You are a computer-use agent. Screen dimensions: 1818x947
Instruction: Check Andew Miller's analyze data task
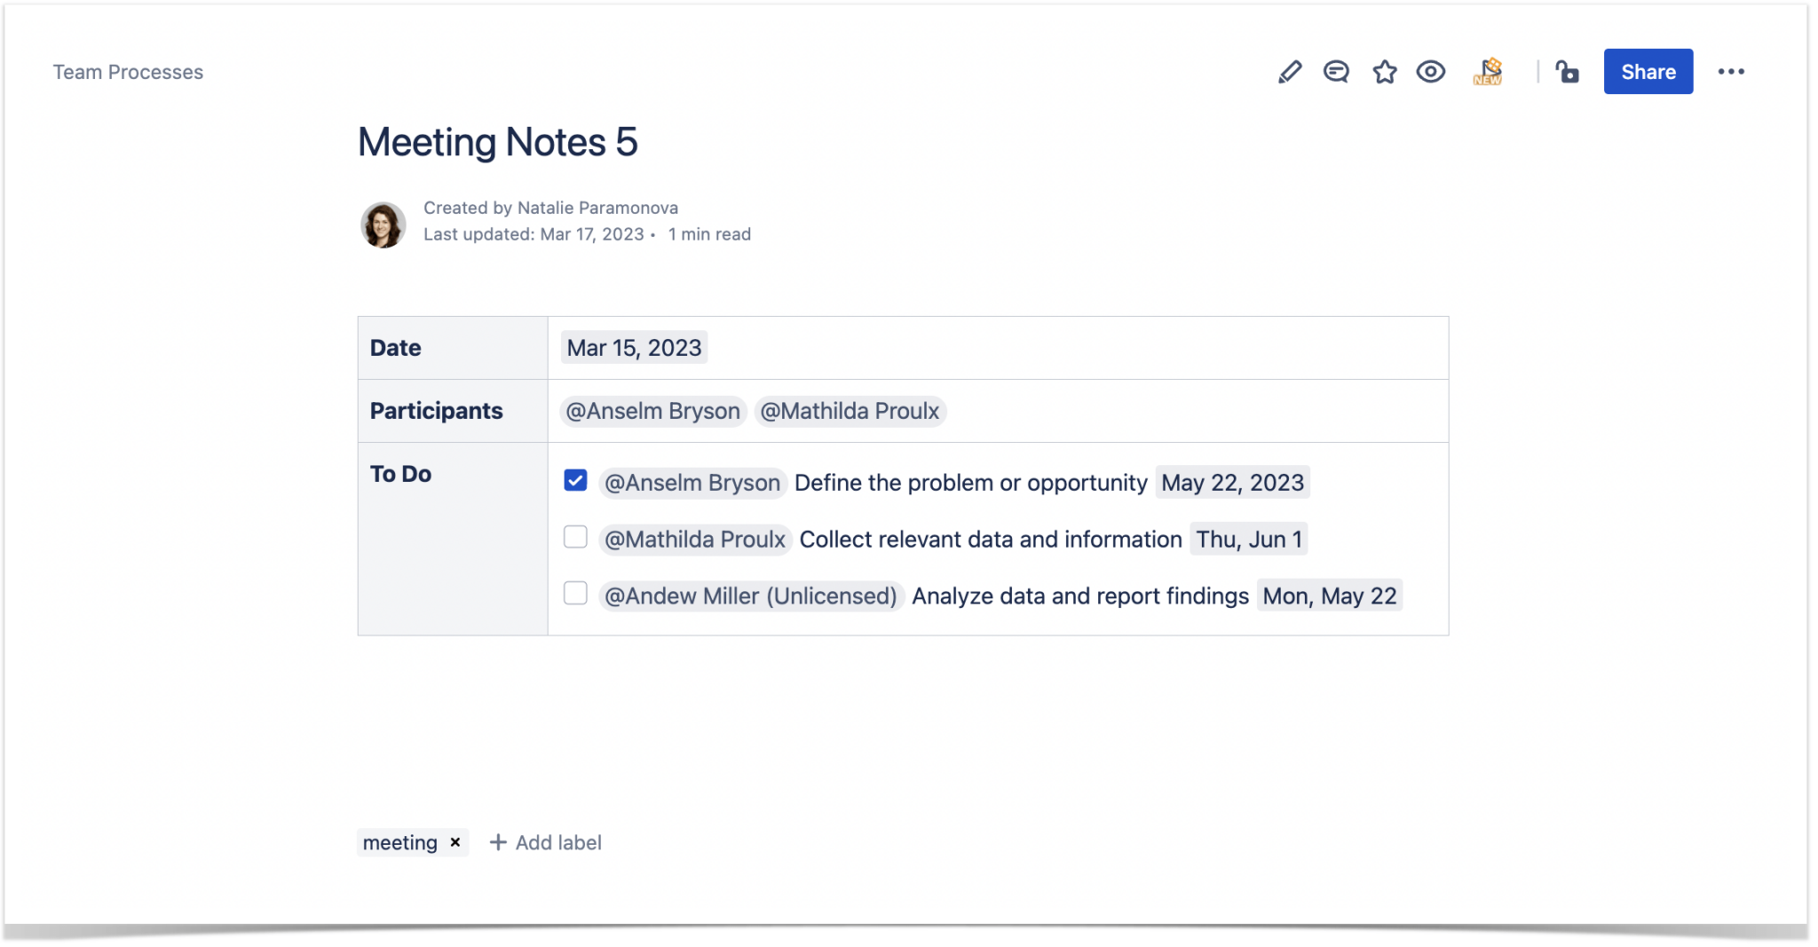575,593
